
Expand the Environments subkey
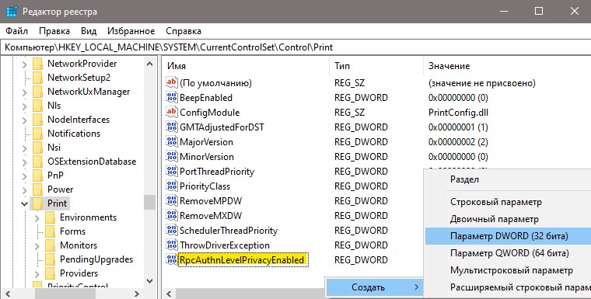coord(37,218)
